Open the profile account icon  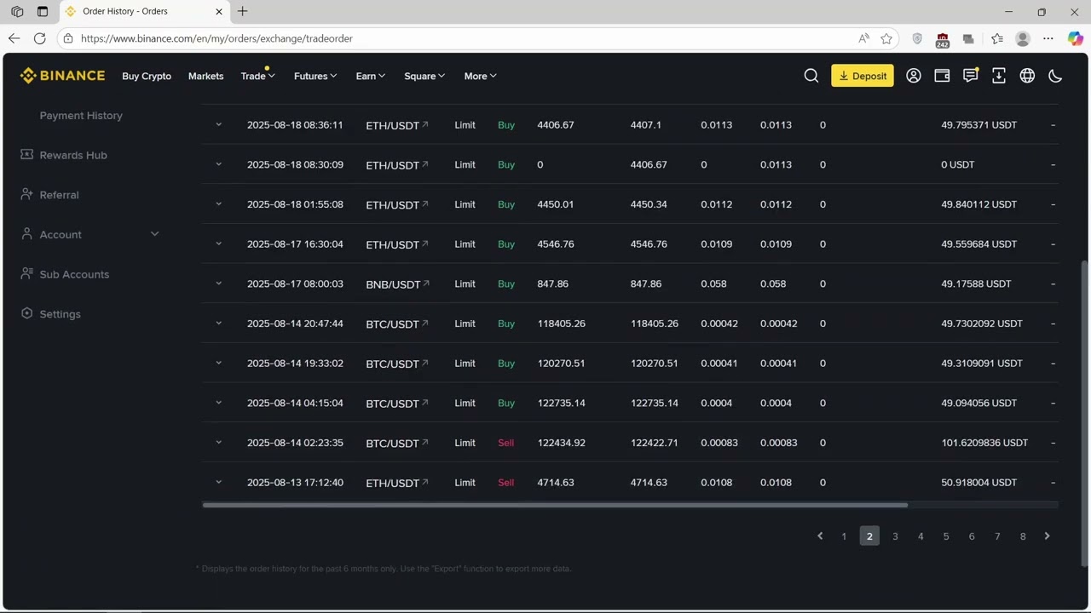click(914, 76)
